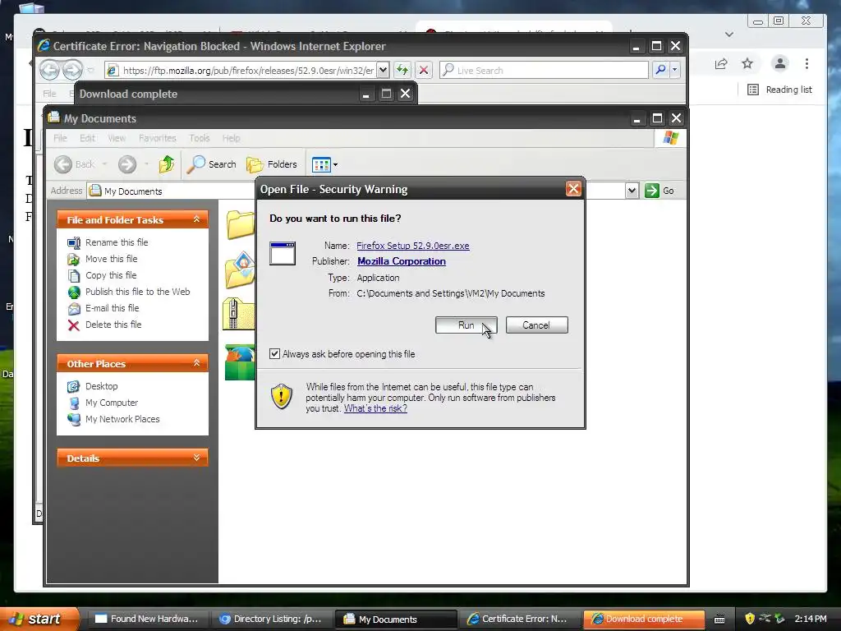Screen dimensions: 841x631
Task: Click the Internet Explorer address URL field
Action: (x=248, y=71)
